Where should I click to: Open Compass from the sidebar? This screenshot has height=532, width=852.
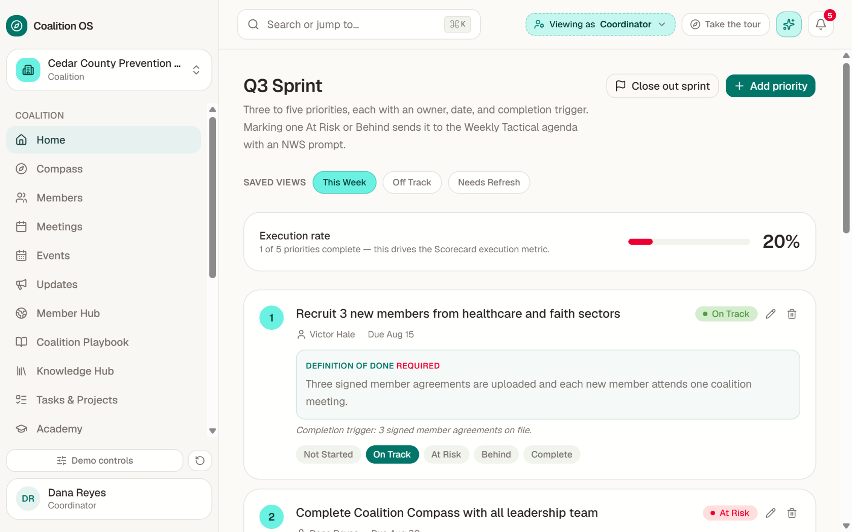[x=103, y=169]
